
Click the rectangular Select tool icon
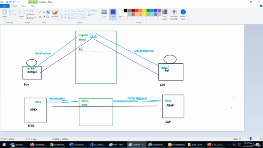[x=22, y=12]
